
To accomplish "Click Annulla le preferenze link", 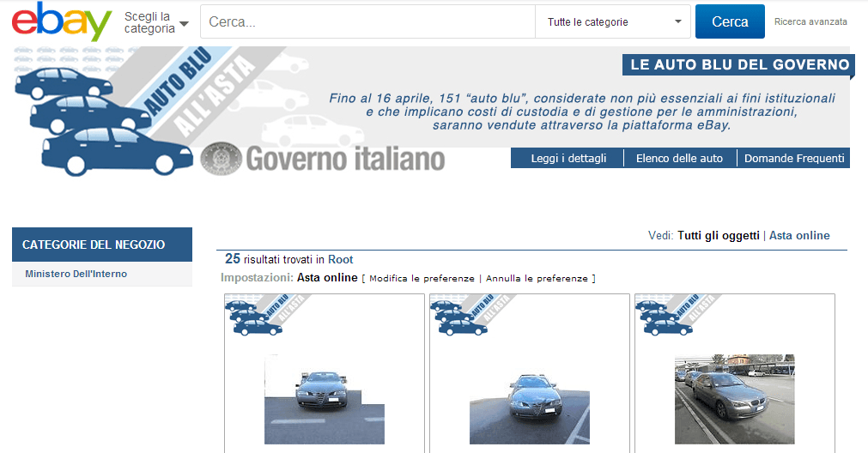I will tap(537, 278).
